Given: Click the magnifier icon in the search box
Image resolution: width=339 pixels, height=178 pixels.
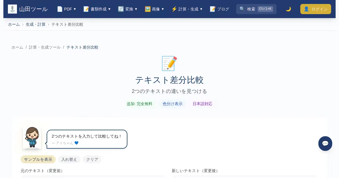Looking at the screenshot, I should tap(242, 9).
